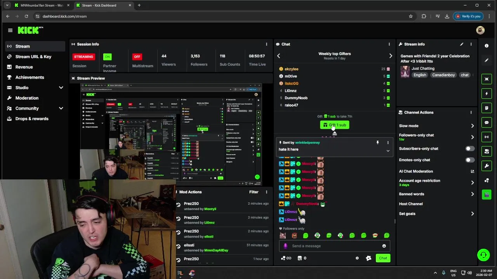Go to previous chat leaderboard with left arrow
Image resolution: width=497 pixels, height=279 pixels.
point(278,56)
